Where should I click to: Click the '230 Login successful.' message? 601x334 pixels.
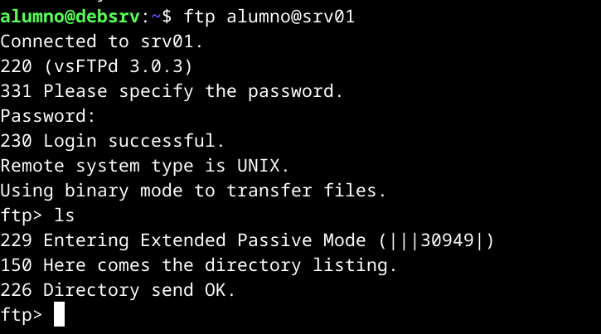pyautogui.click(x=113, y=140)
